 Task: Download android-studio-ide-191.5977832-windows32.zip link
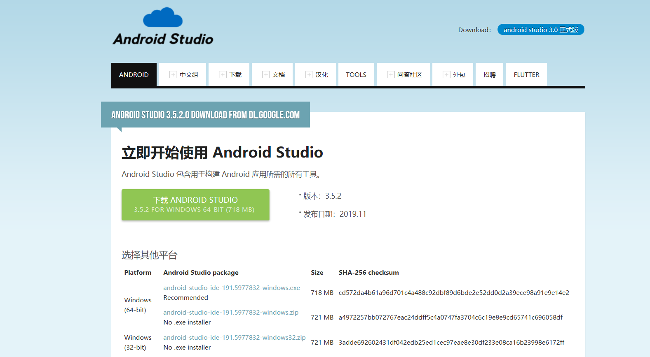click(x=235, y=338)
